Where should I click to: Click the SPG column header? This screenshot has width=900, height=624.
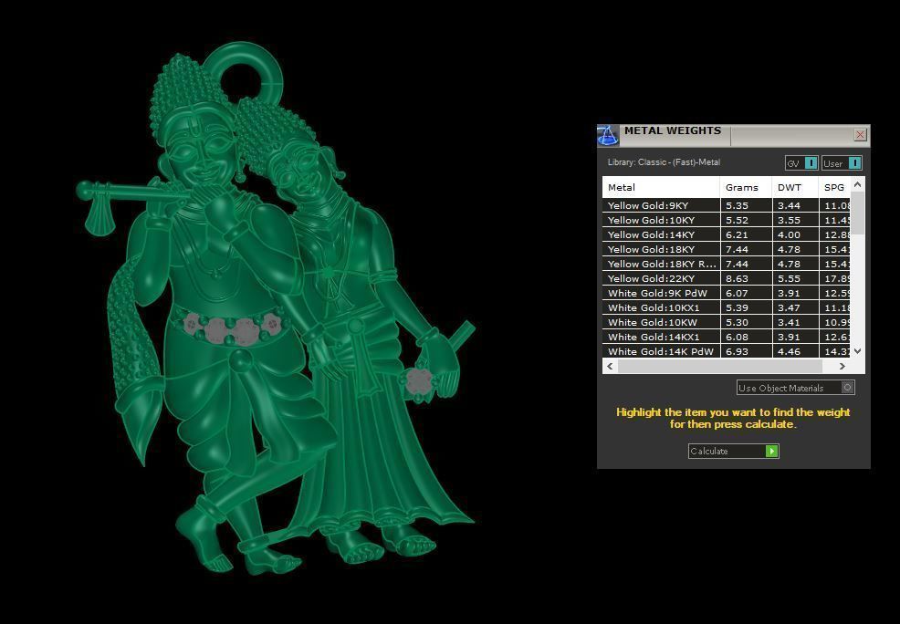834,188
